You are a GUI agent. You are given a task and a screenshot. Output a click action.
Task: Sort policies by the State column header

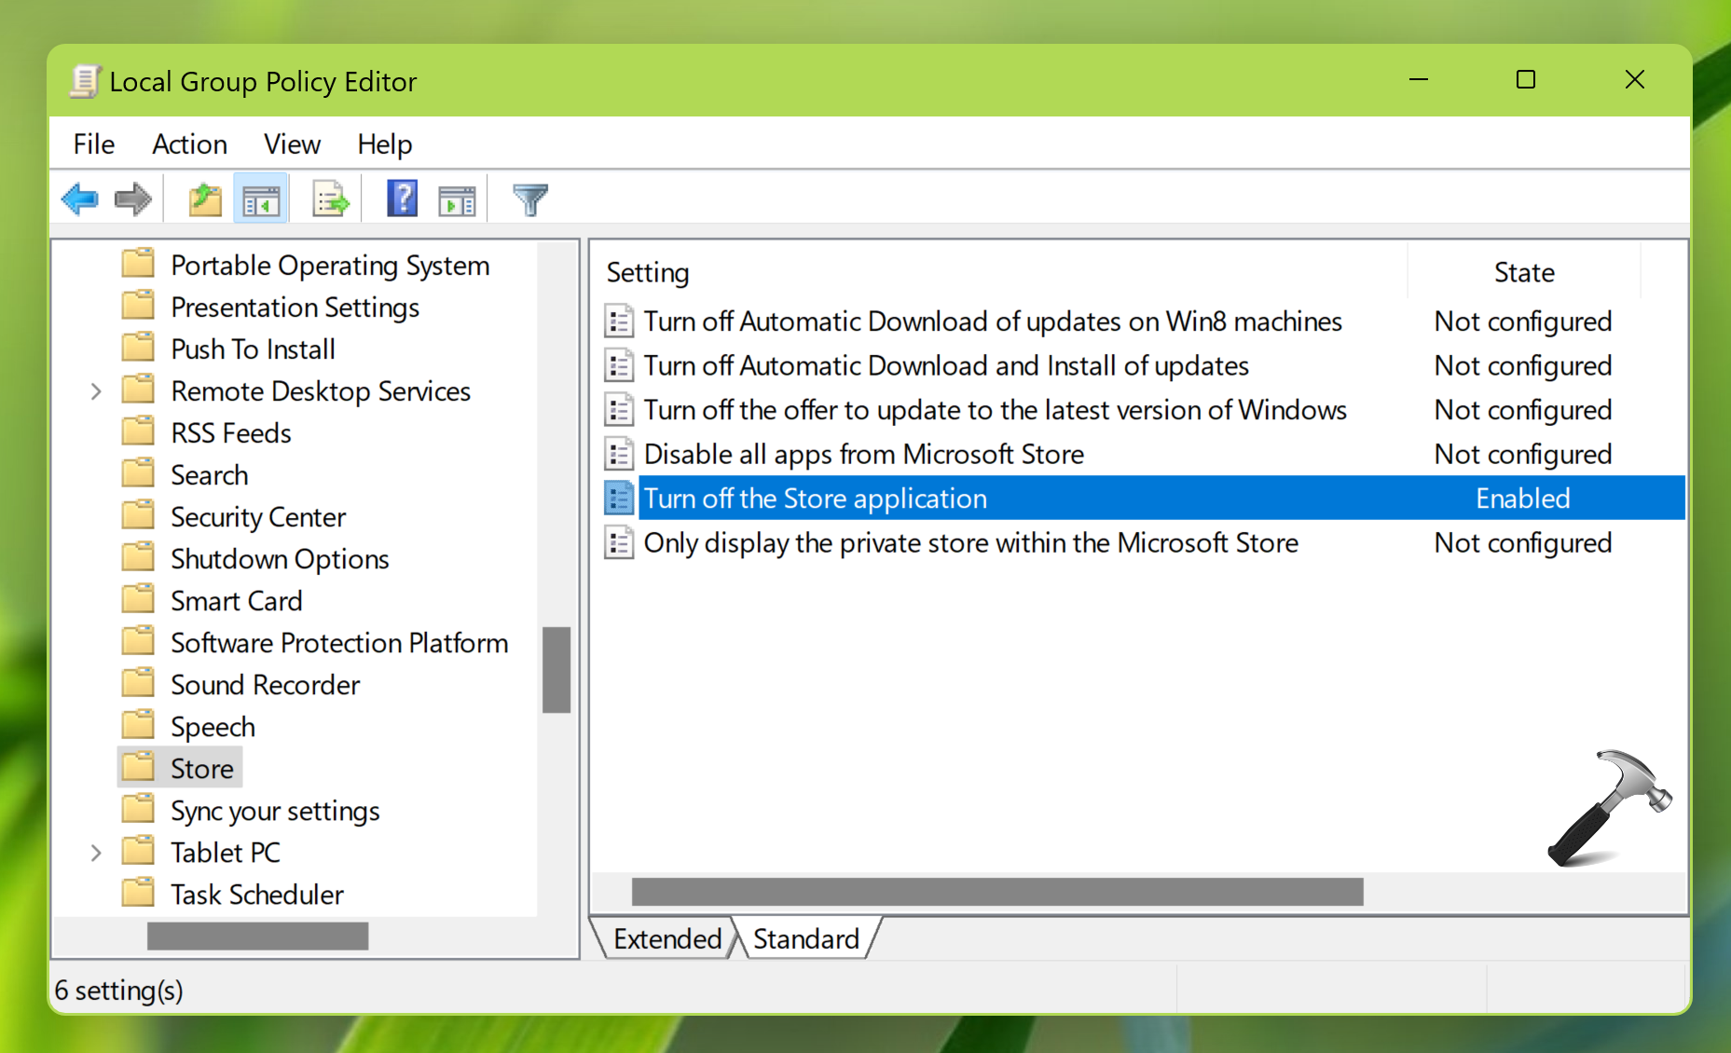1523,273
